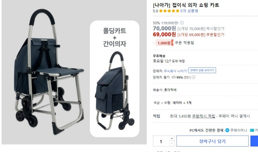Click the blue purchase button at right edge

[x=254, y=141]
